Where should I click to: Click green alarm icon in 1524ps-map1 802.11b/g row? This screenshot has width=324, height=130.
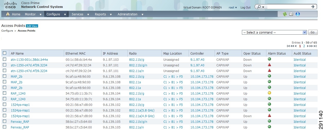point(269,104)
